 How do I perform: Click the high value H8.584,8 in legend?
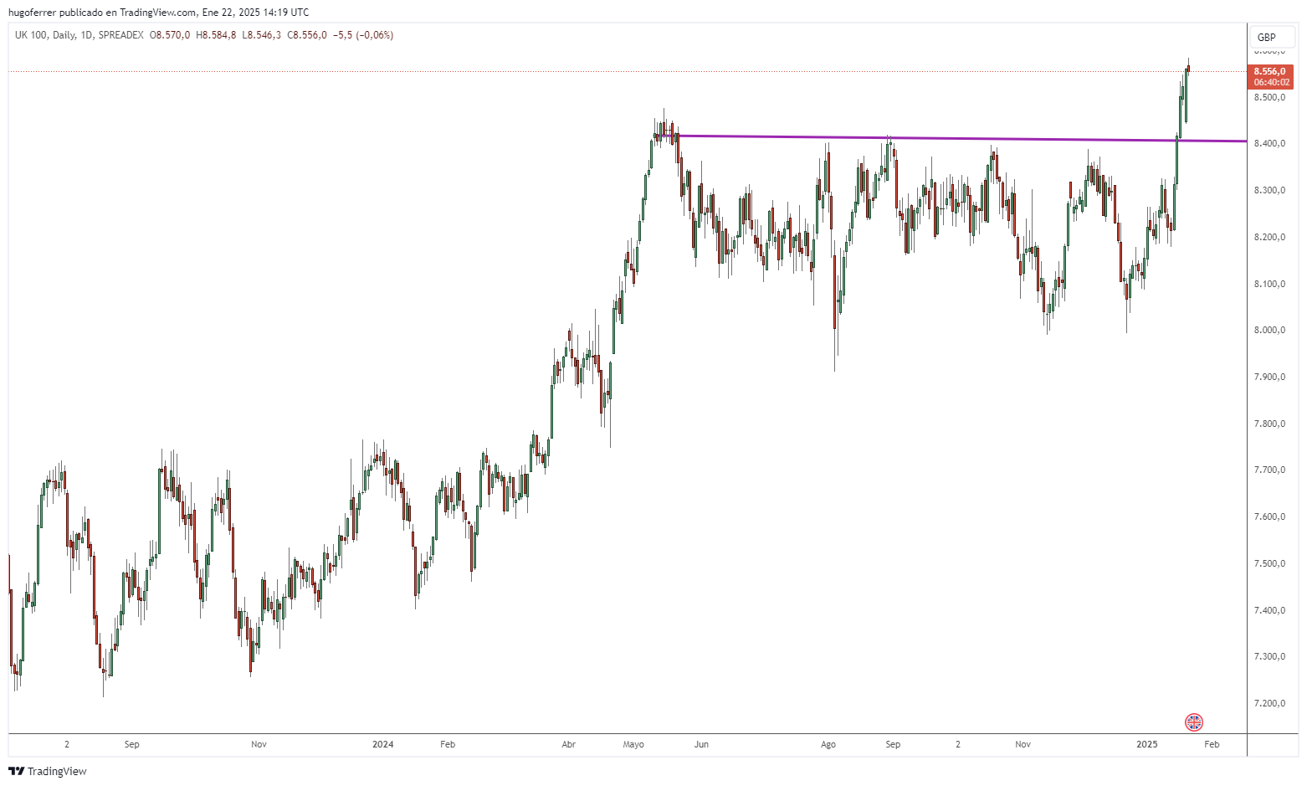(x=216, y=35)
